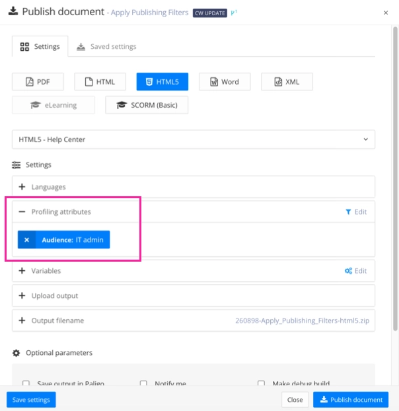Click the Apply Publishing Filters title link

149,13
